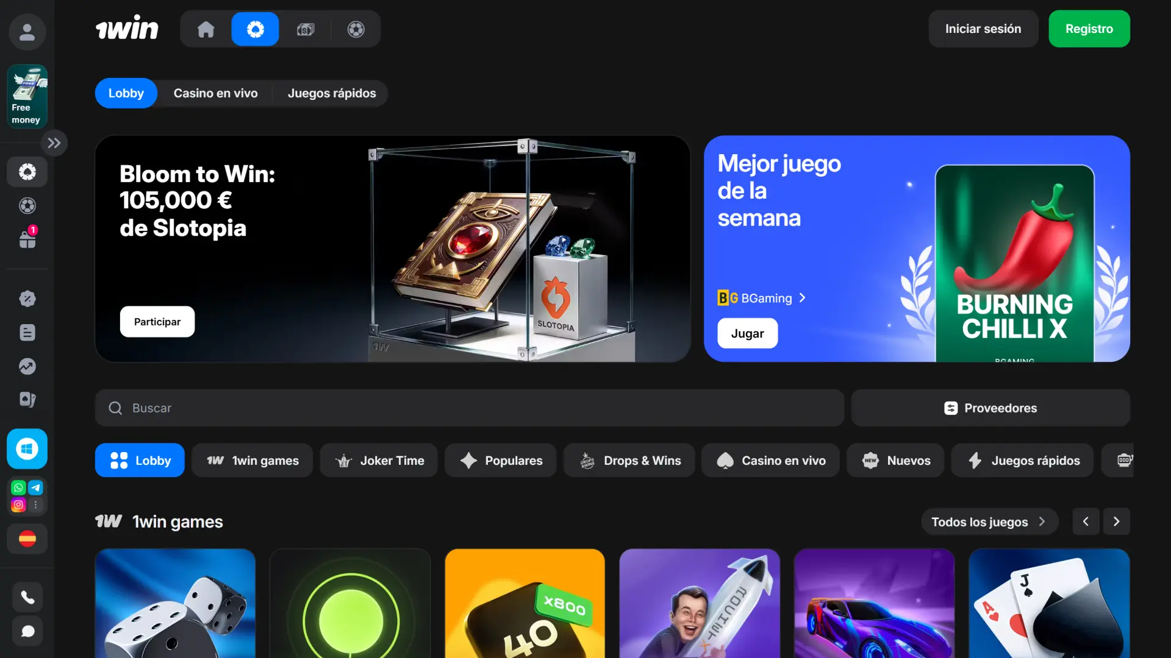Open BGaming provider link

click(x=762, y=298)
